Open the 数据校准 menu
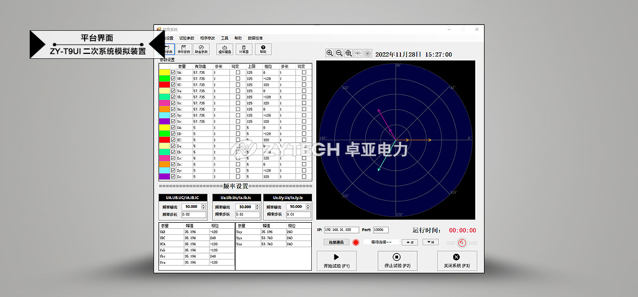638x297 pixels. (x=255, y=38)
